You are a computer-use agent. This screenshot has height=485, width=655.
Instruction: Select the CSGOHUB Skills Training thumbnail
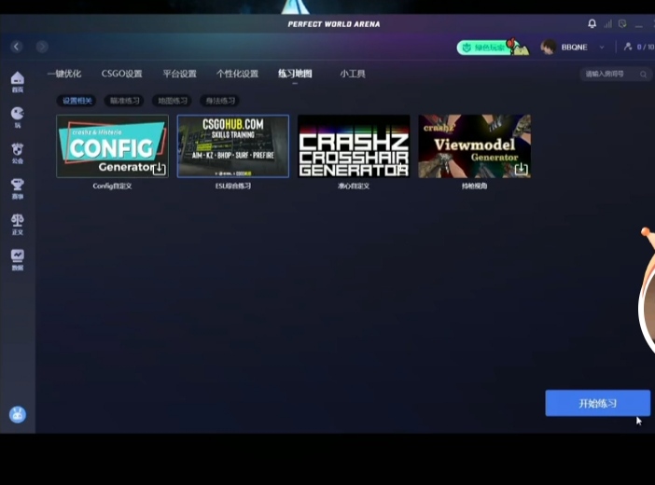click(233, 146)
